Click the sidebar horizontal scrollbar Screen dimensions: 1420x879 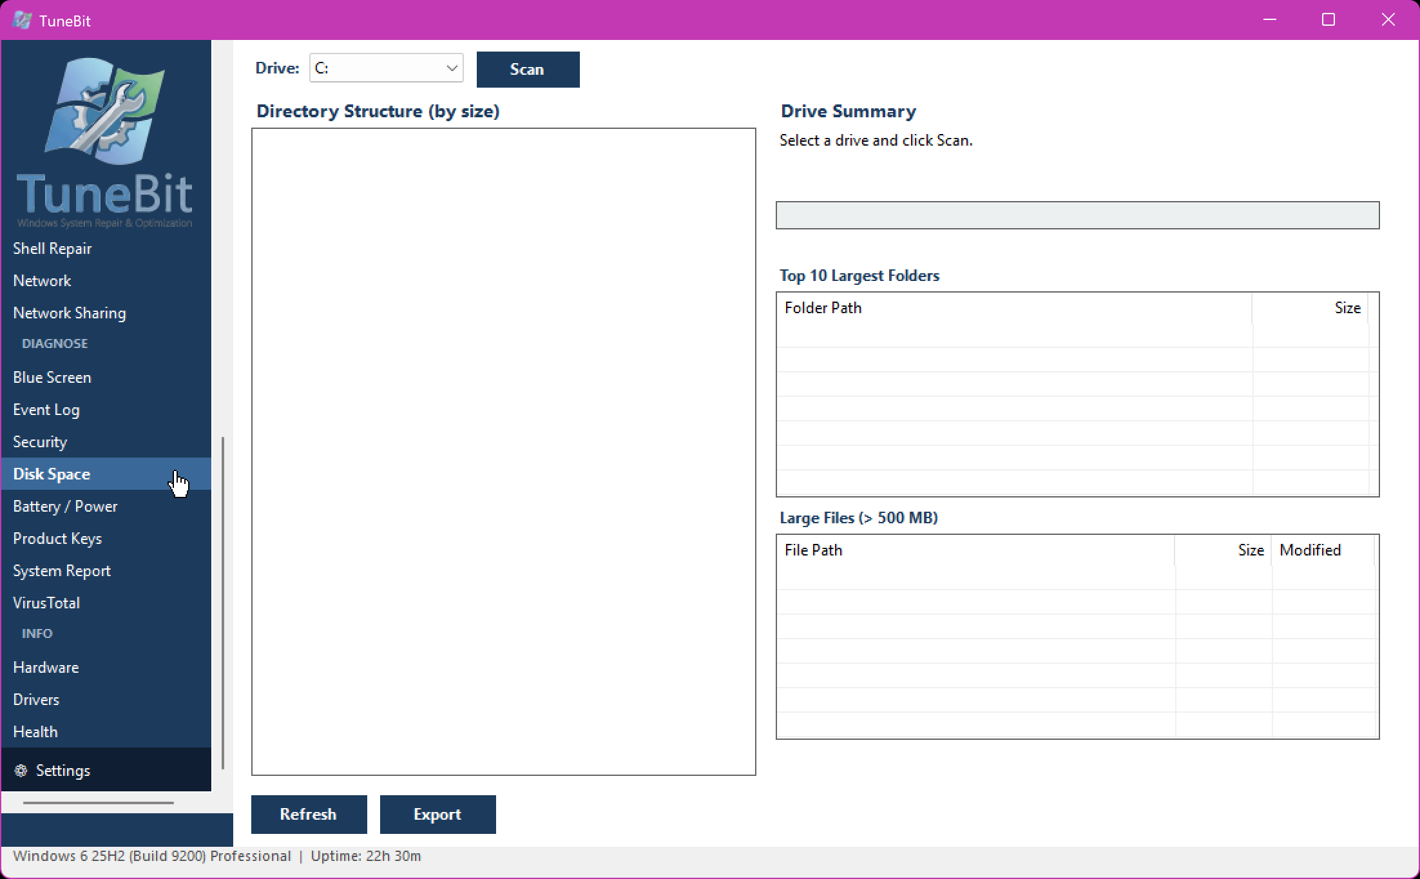point(99,803)
